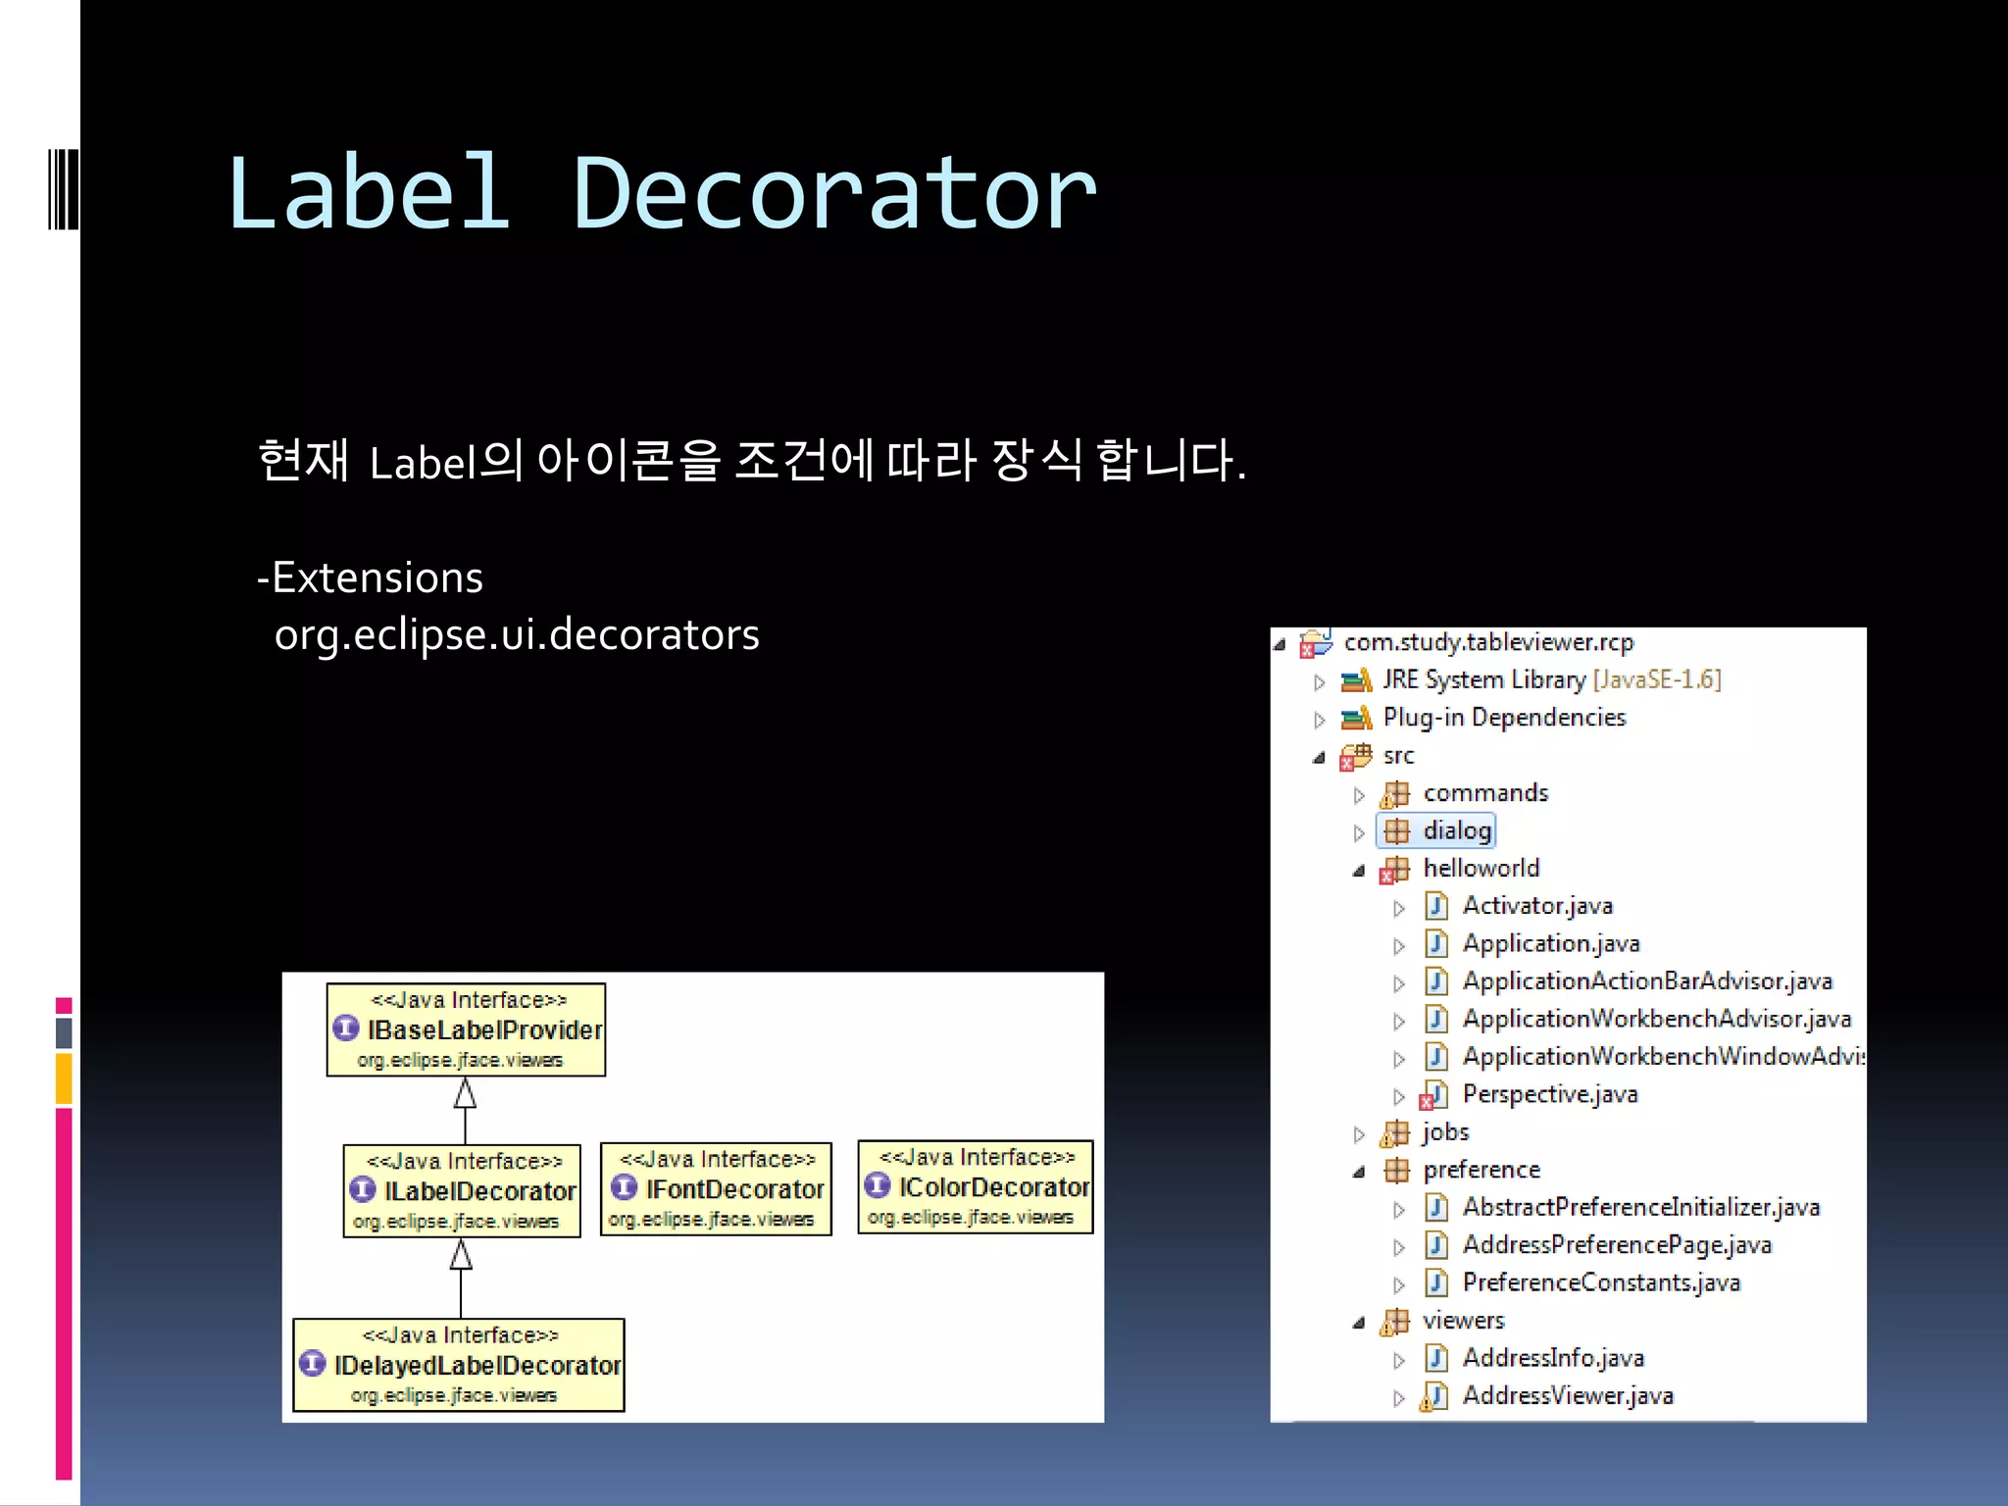
Task: Click the Activator.java file icon
Action: [x=1436, y=906]
